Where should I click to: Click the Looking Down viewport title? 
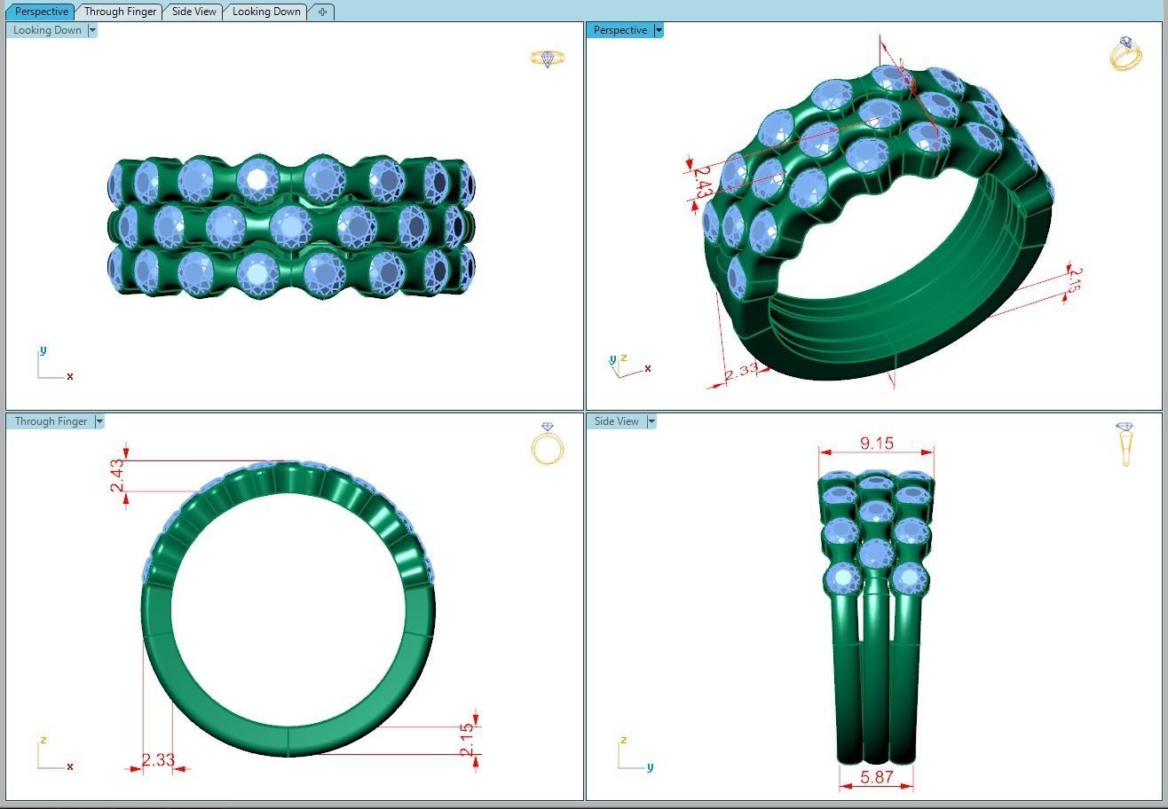click(47, 30)
